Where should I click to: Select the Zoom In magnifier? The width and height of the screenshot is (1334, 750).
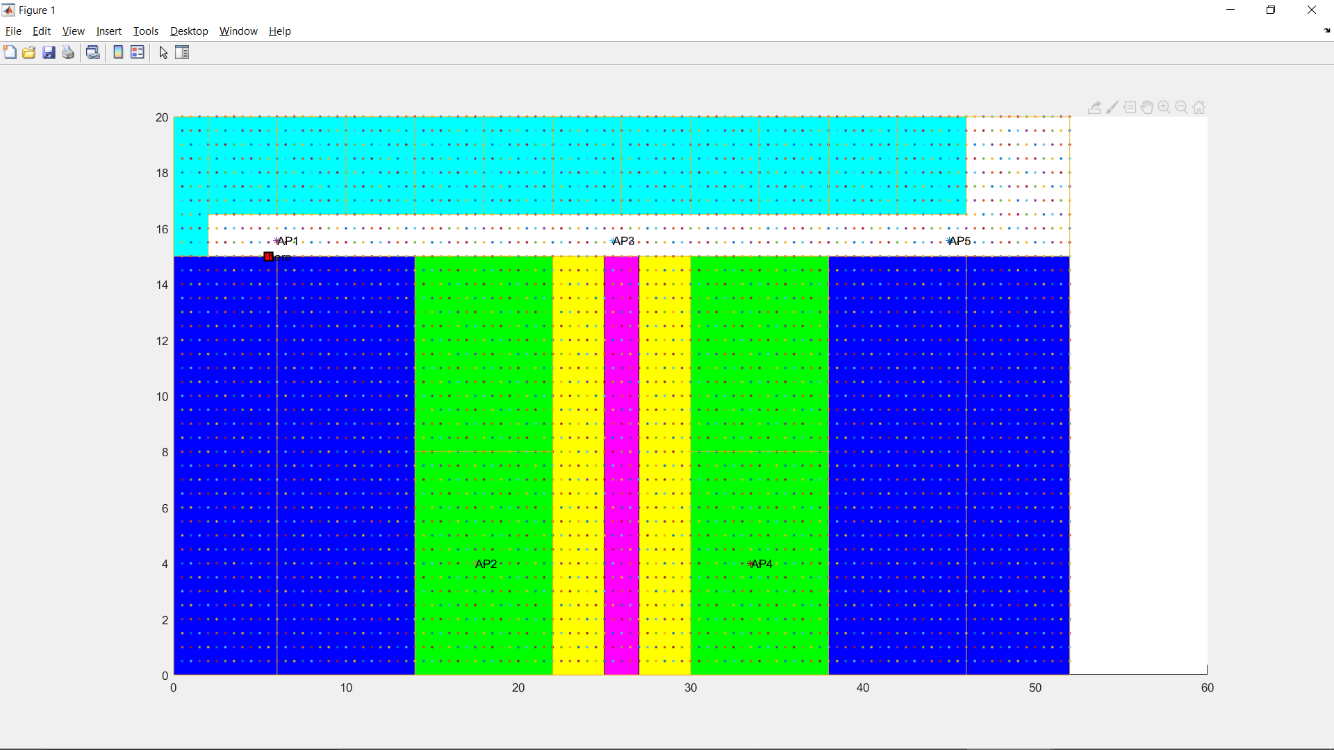pos(1164,108)
